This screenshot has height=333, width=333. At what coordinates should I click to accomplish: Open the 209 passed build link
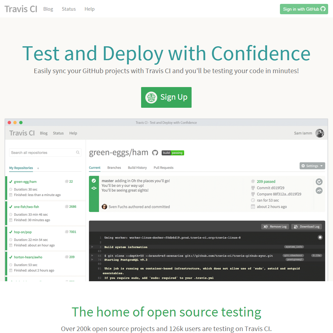266,181
